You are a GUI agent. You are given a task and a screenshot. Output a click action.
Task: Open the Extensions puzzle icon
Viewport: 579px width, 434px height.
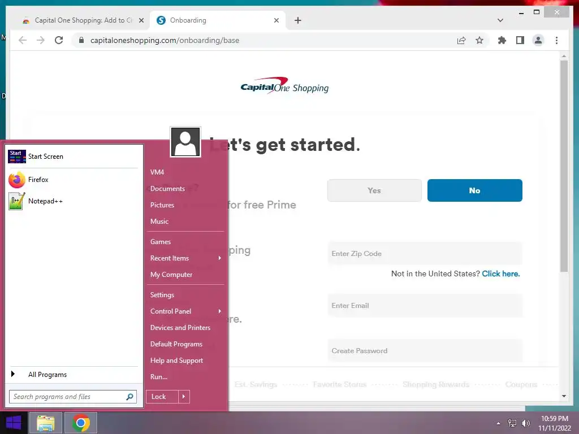tap(502, 40)
